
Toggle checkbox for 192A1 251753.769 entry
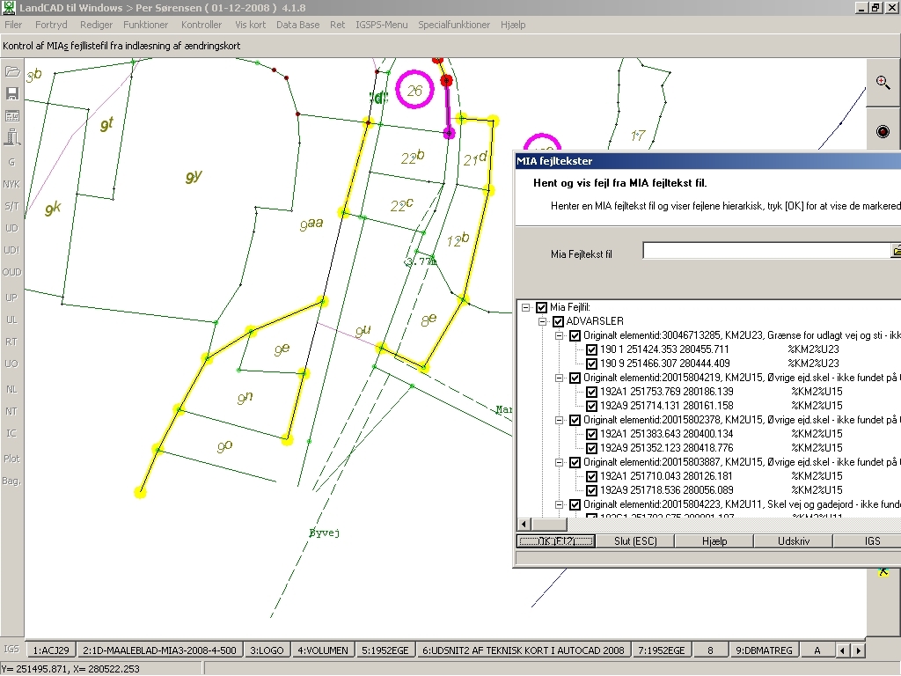click(591, 392)
